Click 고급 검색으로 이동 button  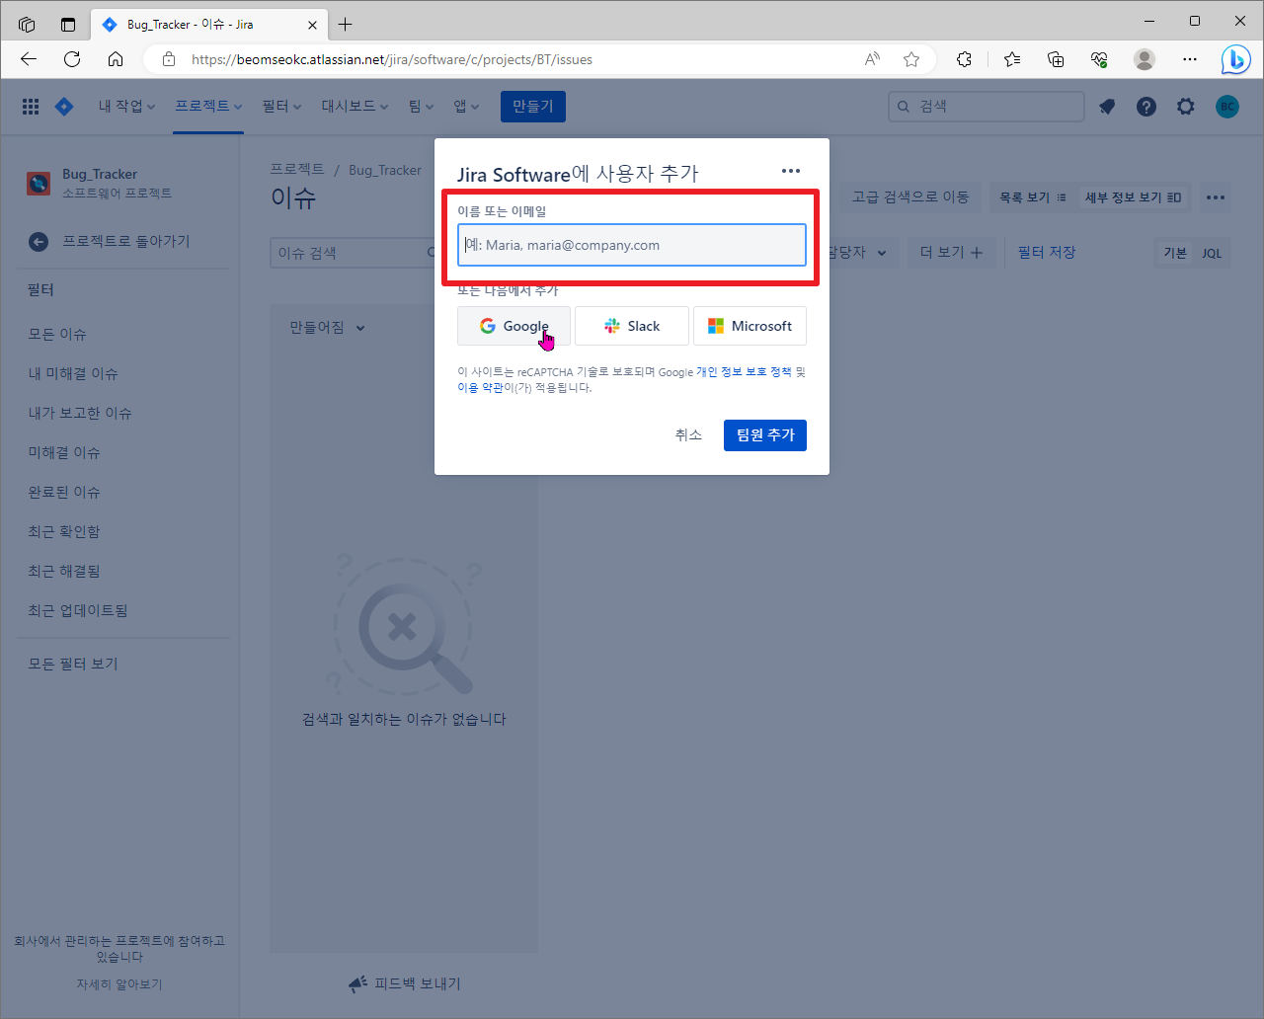pyautogui.click(x=910, y=197)
